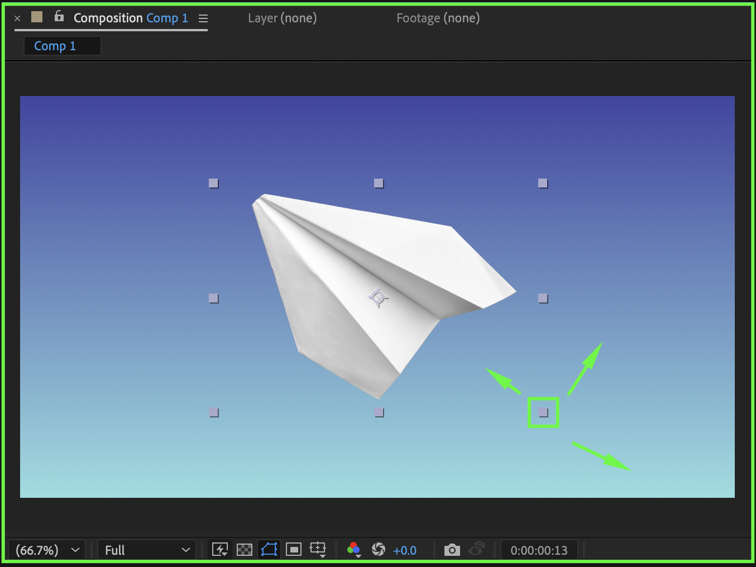Open the Full resolution dropdown

pos(147,550)
